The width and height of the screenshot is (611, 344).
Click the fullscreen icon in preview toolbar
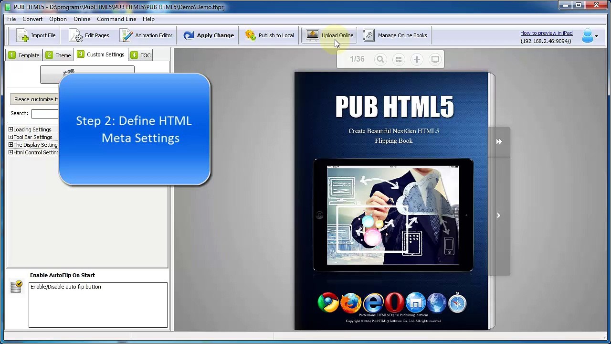(435, 59)
